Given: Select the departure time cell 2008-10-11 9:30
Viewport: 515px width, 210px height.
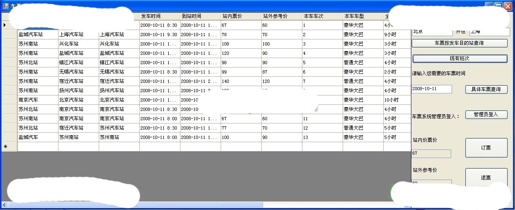Looking at the screenshot, I should tap(160, 35).
